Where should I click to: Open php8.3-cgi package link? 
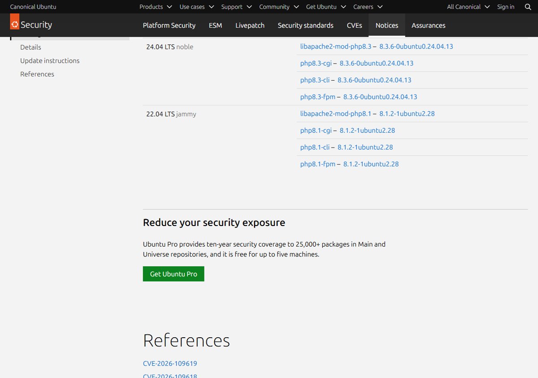click(316, 63)
